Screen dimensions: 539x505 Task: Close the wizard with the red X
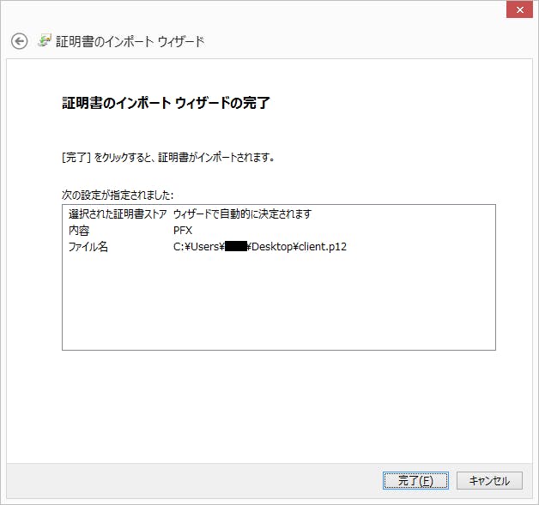click(x=518, y=9)
